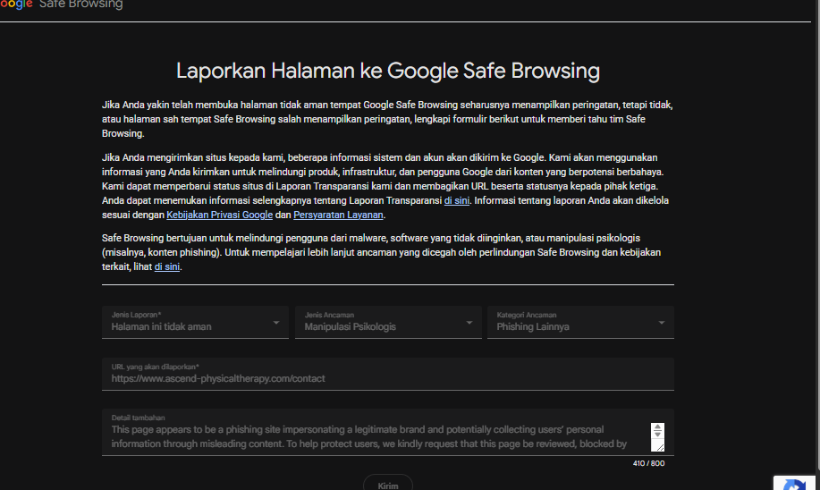Click the Detail tambahan scroll arrows
Viewport: 820px width, 490px height.
point(657,431)
